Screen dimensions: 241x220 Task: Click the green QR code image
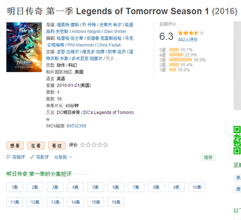tap(237, 140)
